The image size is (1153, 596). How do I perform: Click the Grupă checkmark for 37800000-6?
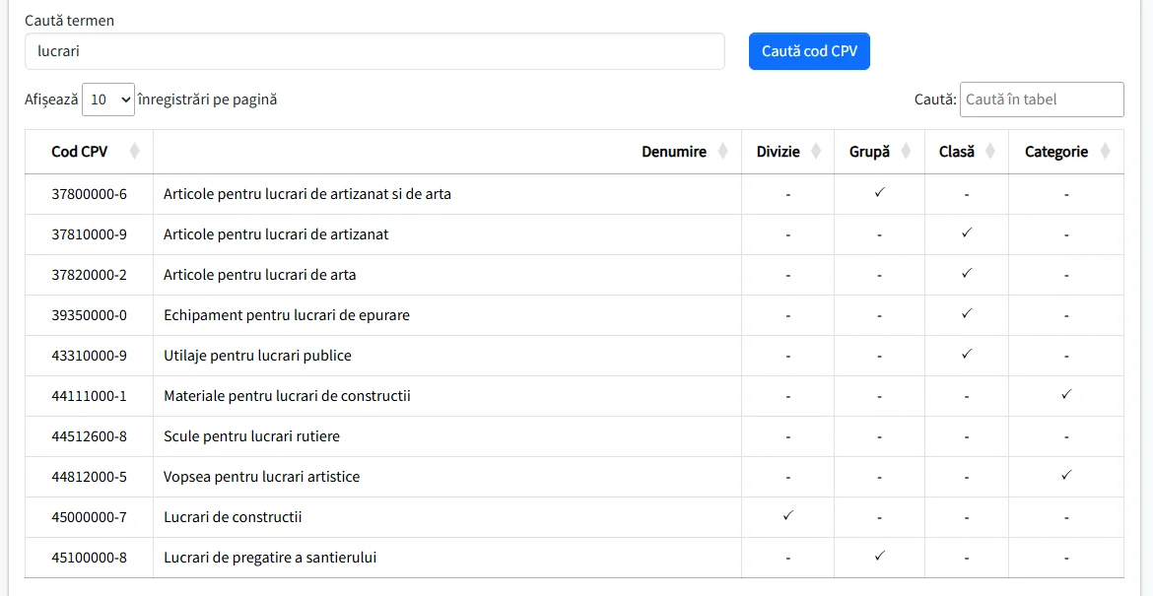click(879, 192)
